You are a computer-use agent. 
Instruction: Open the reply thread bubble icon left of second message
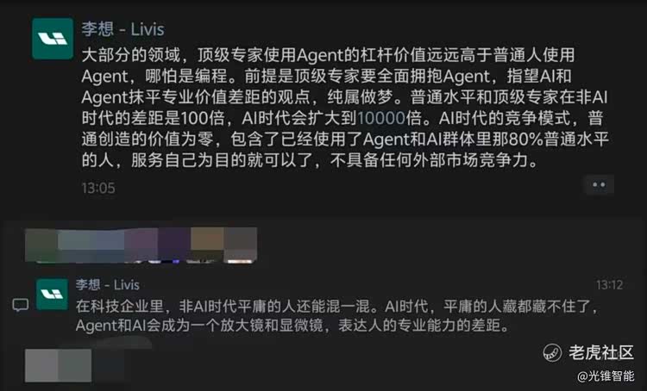(20, 305)
